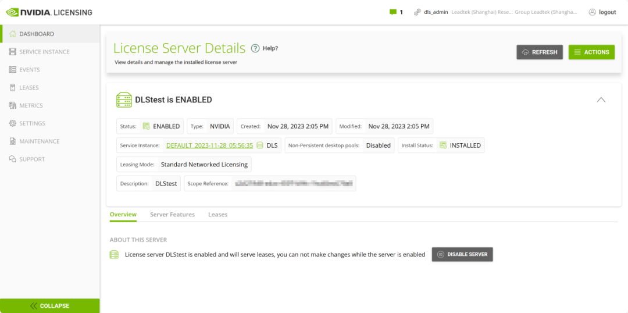Screen dimensions: 628x313
Task: Click the disable icon on Disable Server button
Action: coord(440,254)
